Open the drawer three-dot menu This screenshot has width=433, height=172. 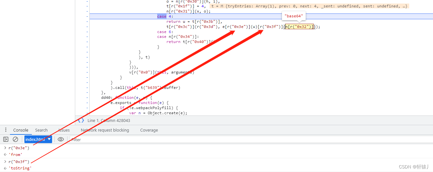tap(5, 130)
